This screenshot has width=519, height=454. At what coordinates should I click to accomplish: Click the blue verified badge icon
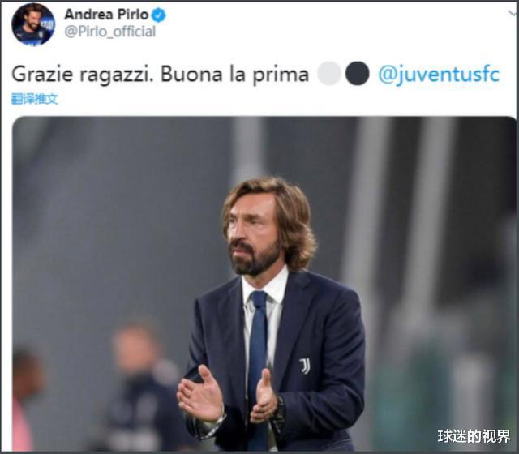coord(159,15)
